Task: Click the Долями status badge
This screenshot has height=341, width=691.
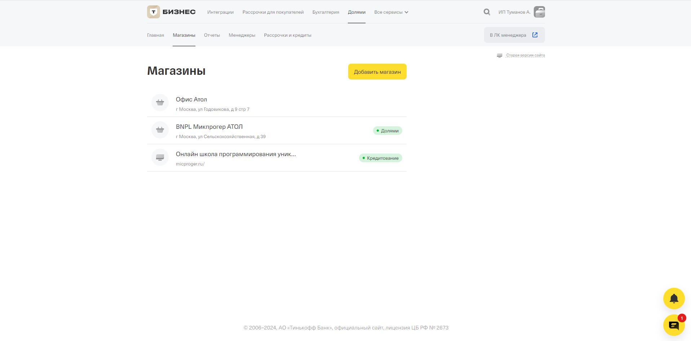Action: click(387, 131)
